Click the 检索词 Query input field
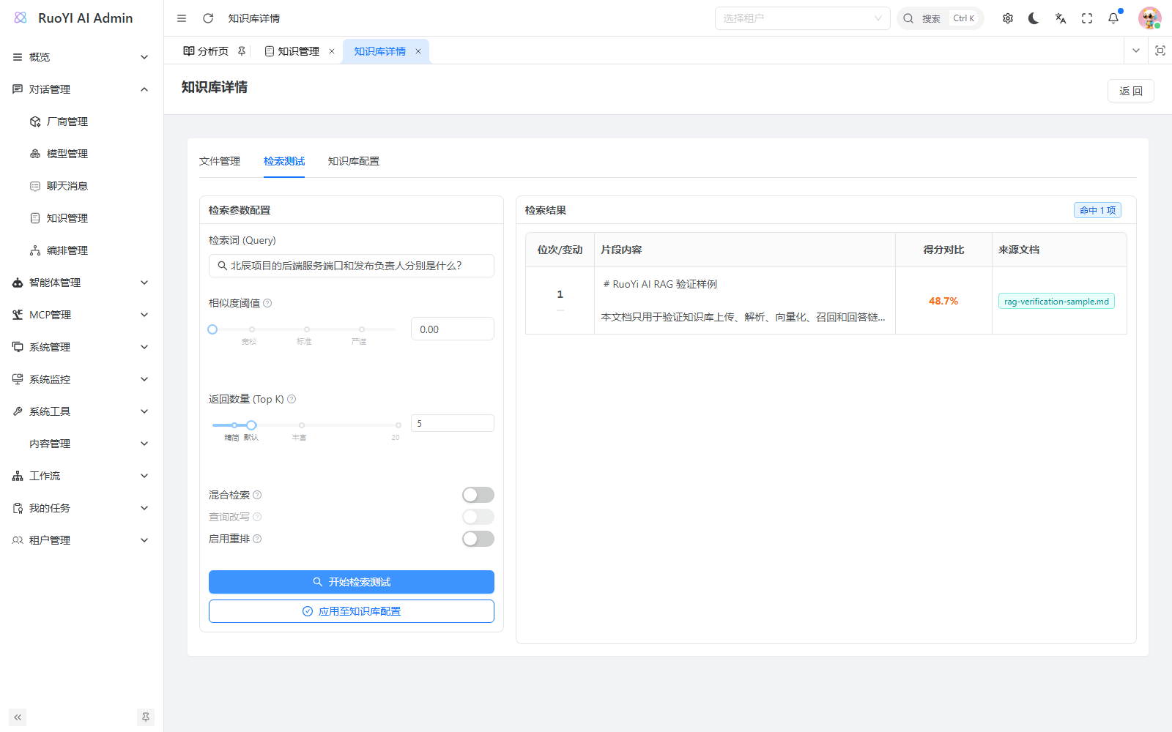The image size is (1172, 732). [x=352, y=266]
